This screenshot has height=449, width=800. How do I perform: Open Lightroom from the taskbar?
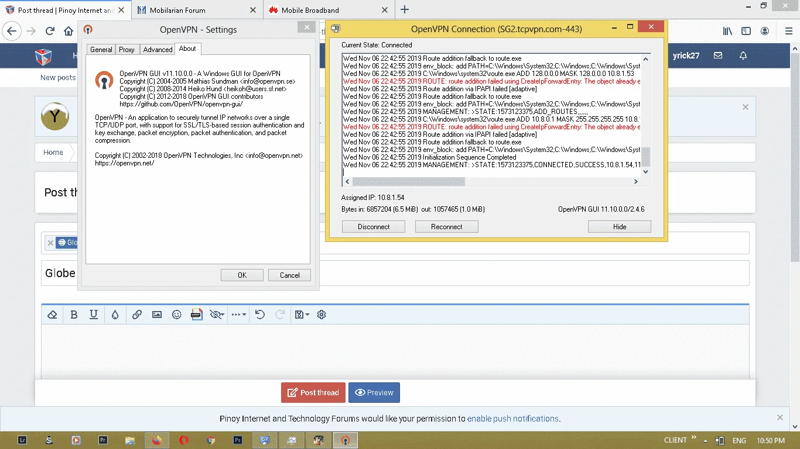coord(22,440)
